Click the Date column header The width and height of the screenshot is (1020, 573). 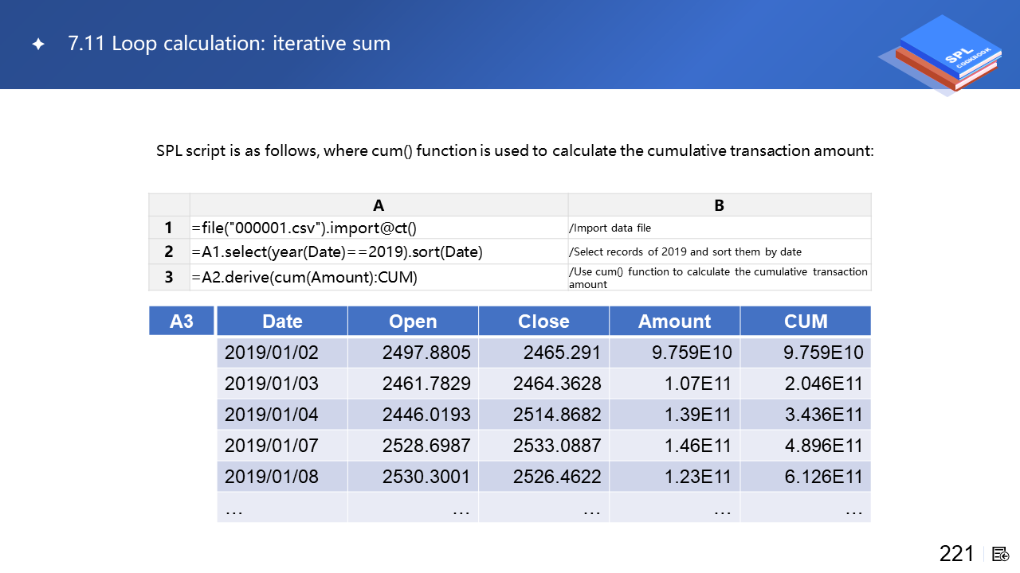[x=282, y=322]
